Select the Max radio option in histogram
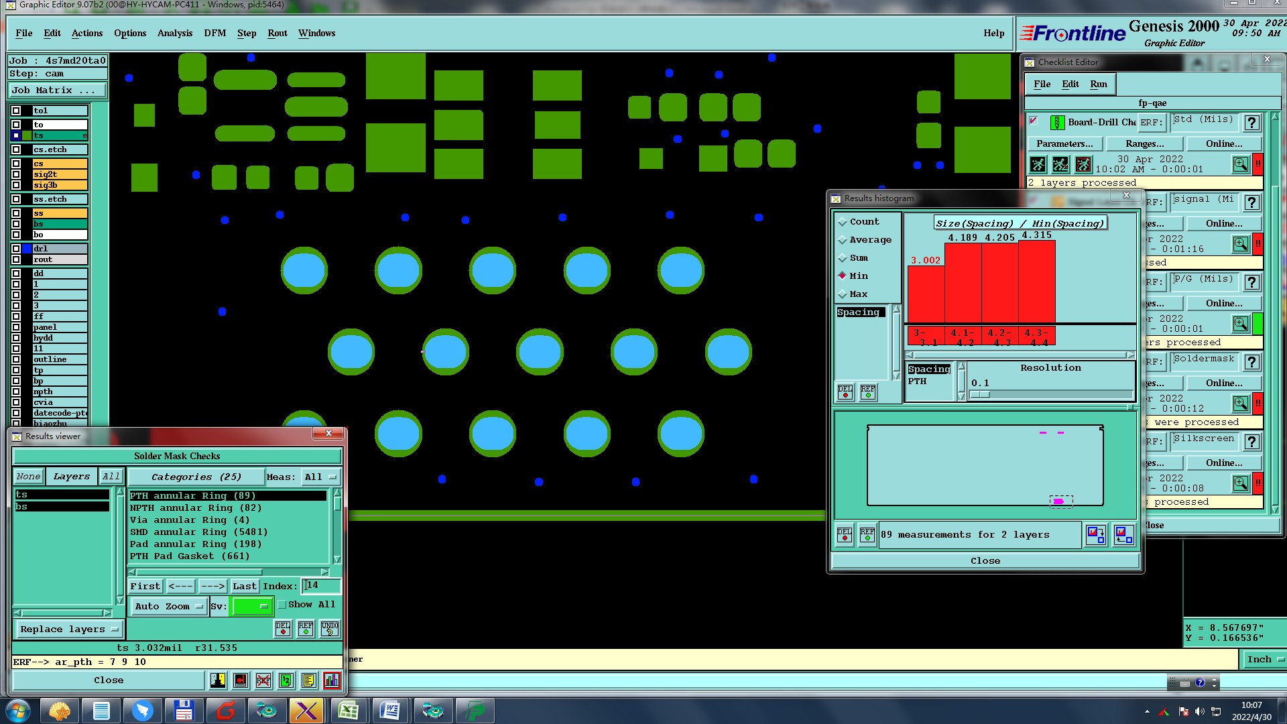The height and width of the screenshot is (724, 1287). (843, 294)
